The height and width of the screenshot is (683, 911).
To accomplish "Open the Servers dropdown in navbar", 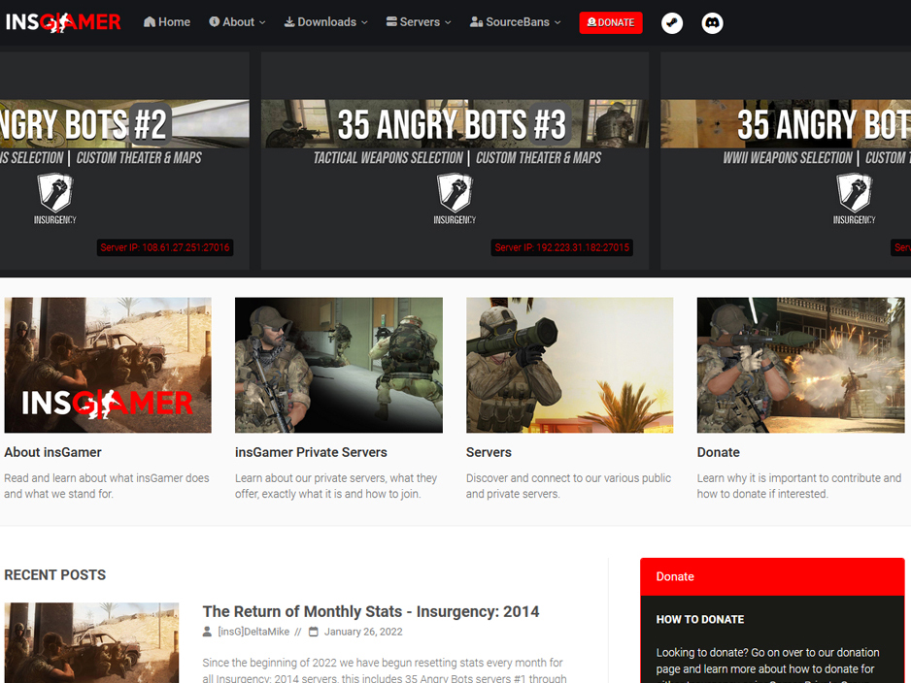I will click(x=419, y=22).
